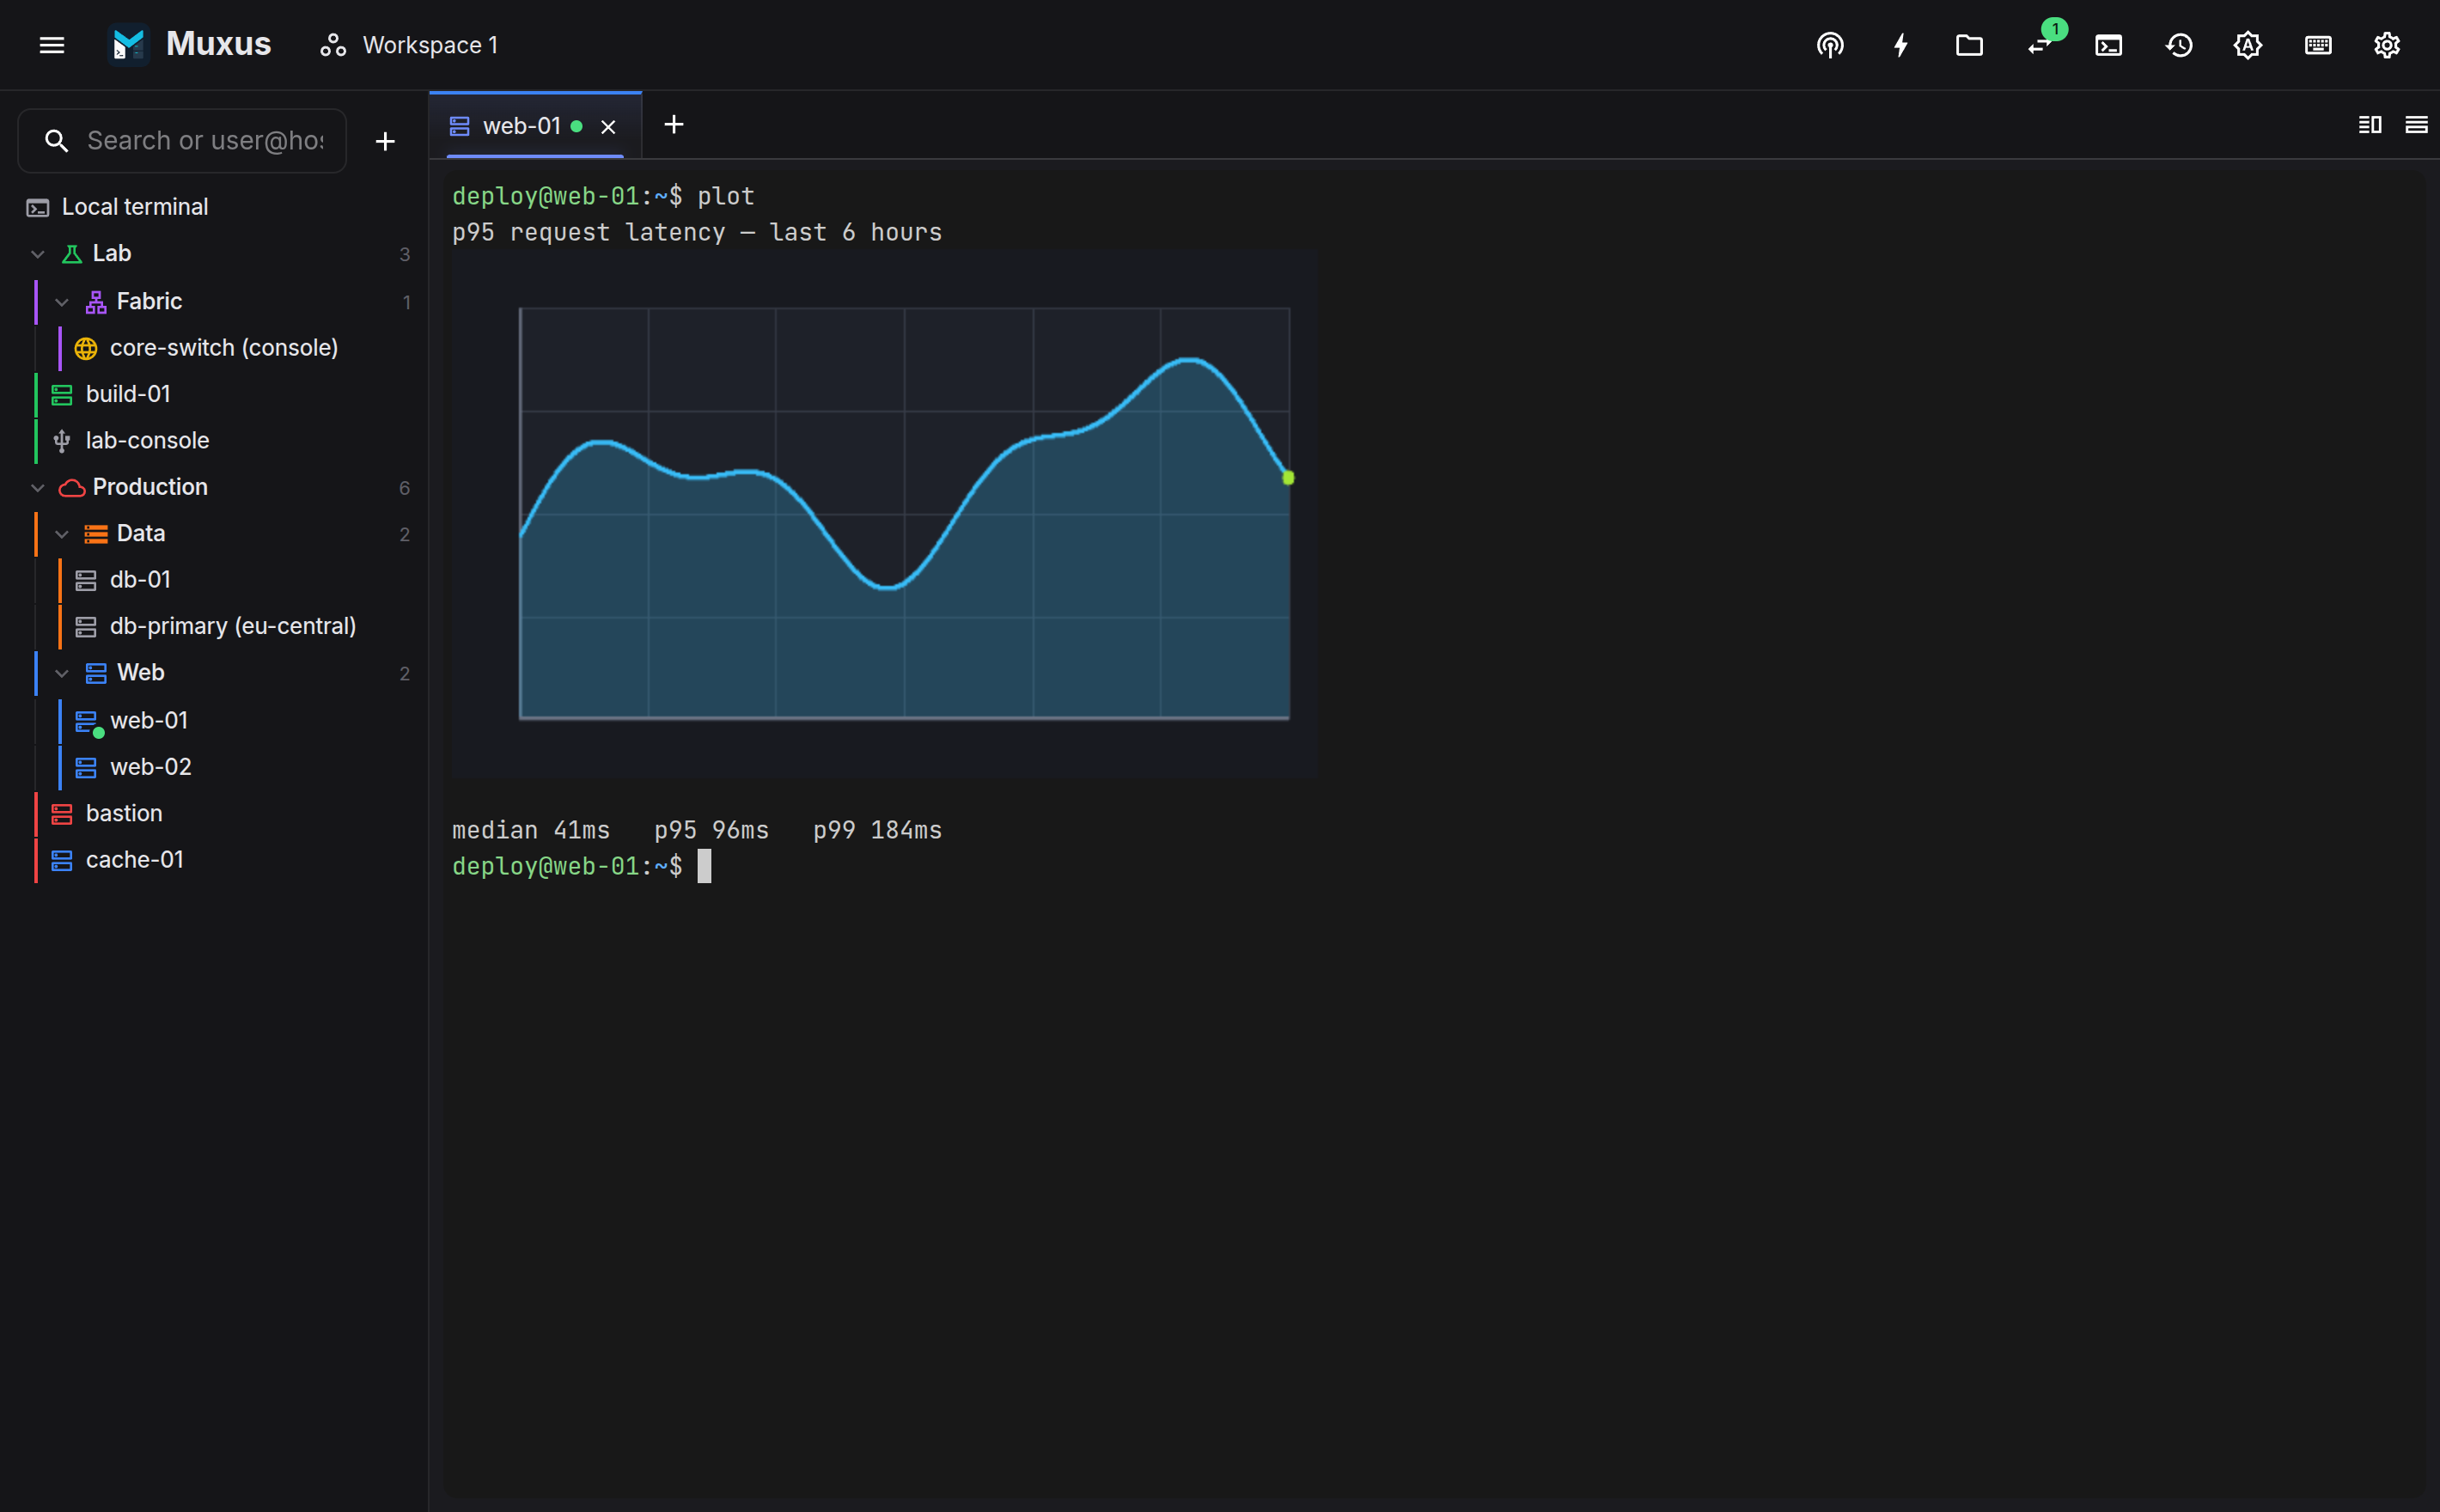Image resolution: width=2440 pixels, height=1512 pixels.
Task: Close the web-01 tab
Action: pos(608,127)
